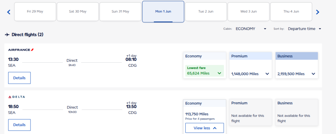The image size is (336, 134).
Task: Select the Sat 30 May date tab
Action: pos(78,11)
